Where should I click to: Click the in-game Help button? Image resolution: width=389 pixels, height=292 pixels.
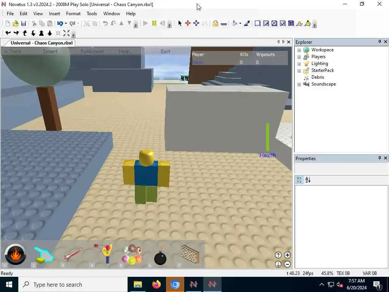click(x=123, y=52)
